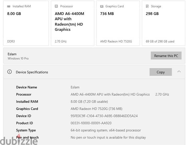
Task: Click the 8.00 GB value in RAM card
Action: coord(14,14)
